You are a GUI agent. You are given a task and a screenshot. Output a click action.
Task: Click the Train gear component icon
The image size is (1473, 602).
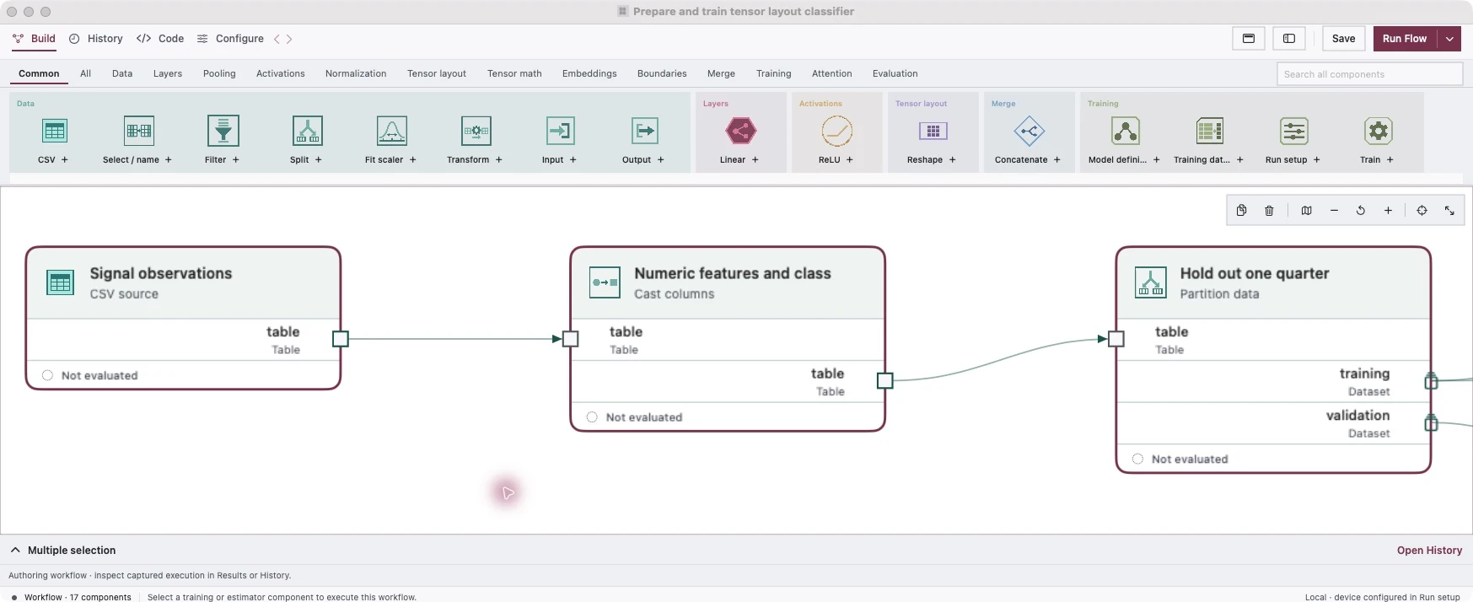1378,132
